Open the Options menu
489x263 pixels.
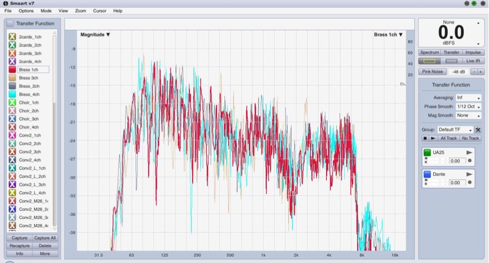pos(26,11)
